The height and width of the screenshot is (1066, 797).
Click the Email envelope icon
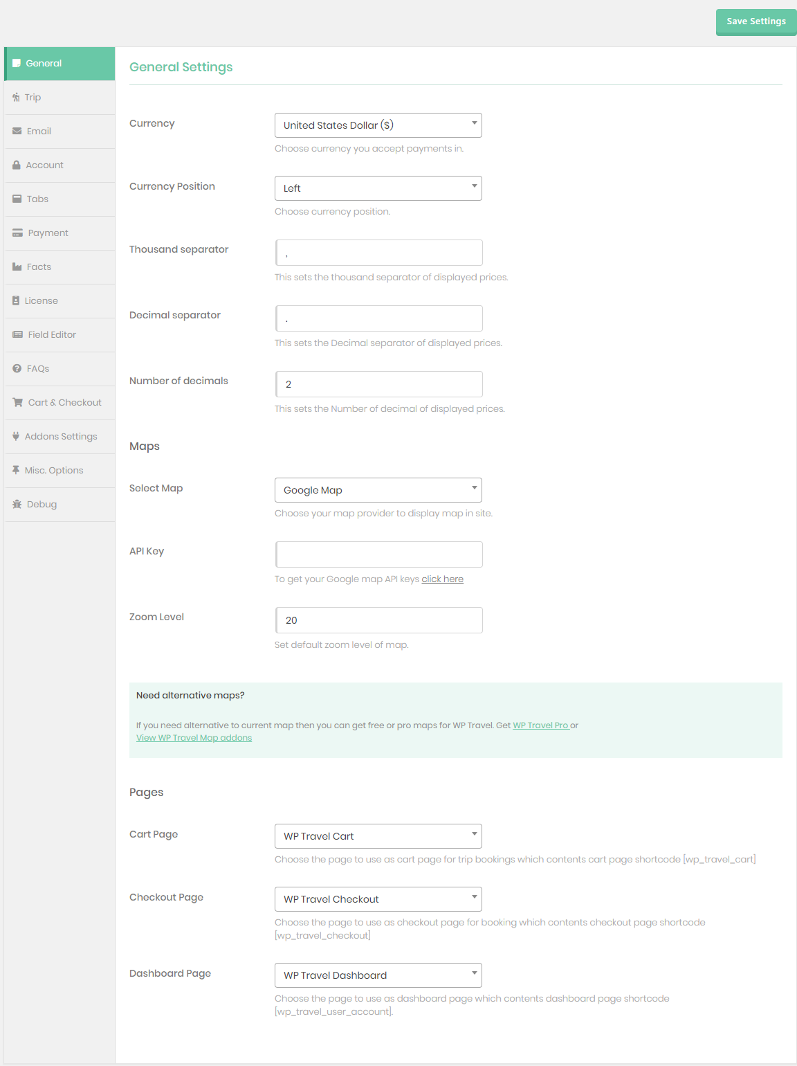click(x=17, y=132)
